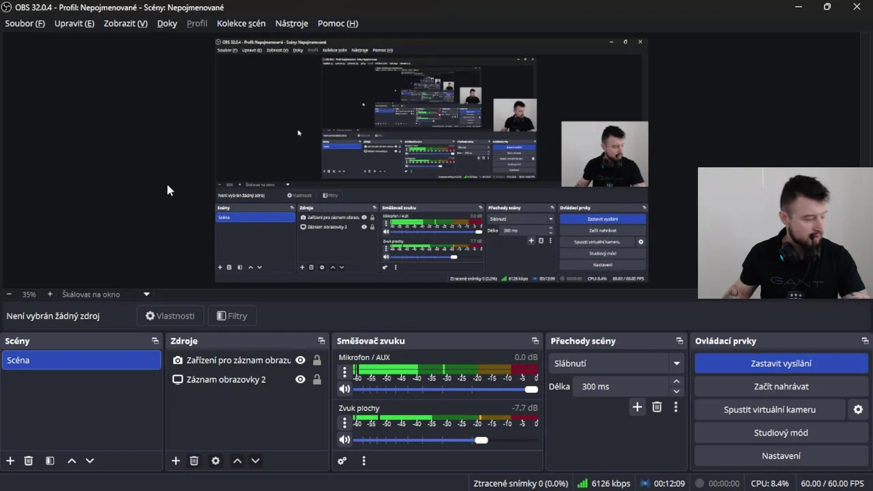Image resolution: width=873 pixels, height=491 pixels.
Task: Toggle visibility of Záznam obrazovky 2
Action: (x=300, y=379)
